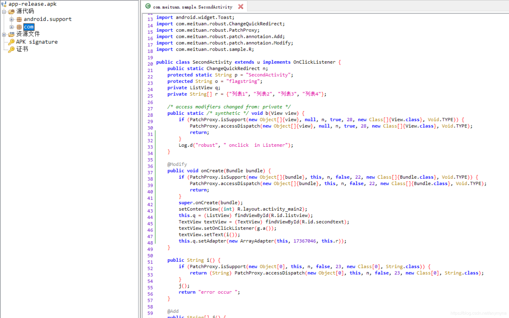Click the APK signature key icon
509x318 pixels.
11,42
